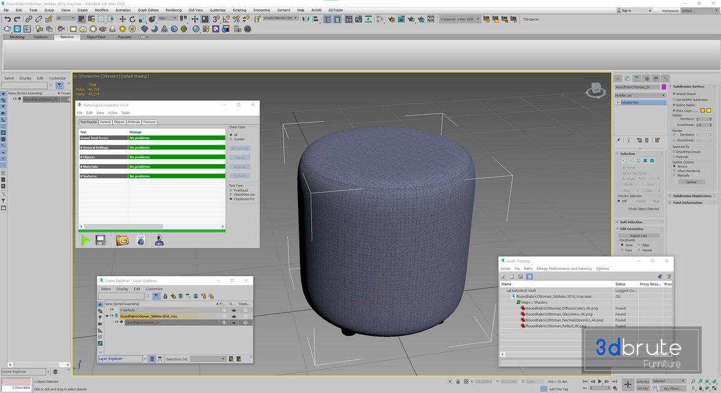The image size is (721, 393).
Task: Open the Modifier List dropdown
Action: click(640, 96)
